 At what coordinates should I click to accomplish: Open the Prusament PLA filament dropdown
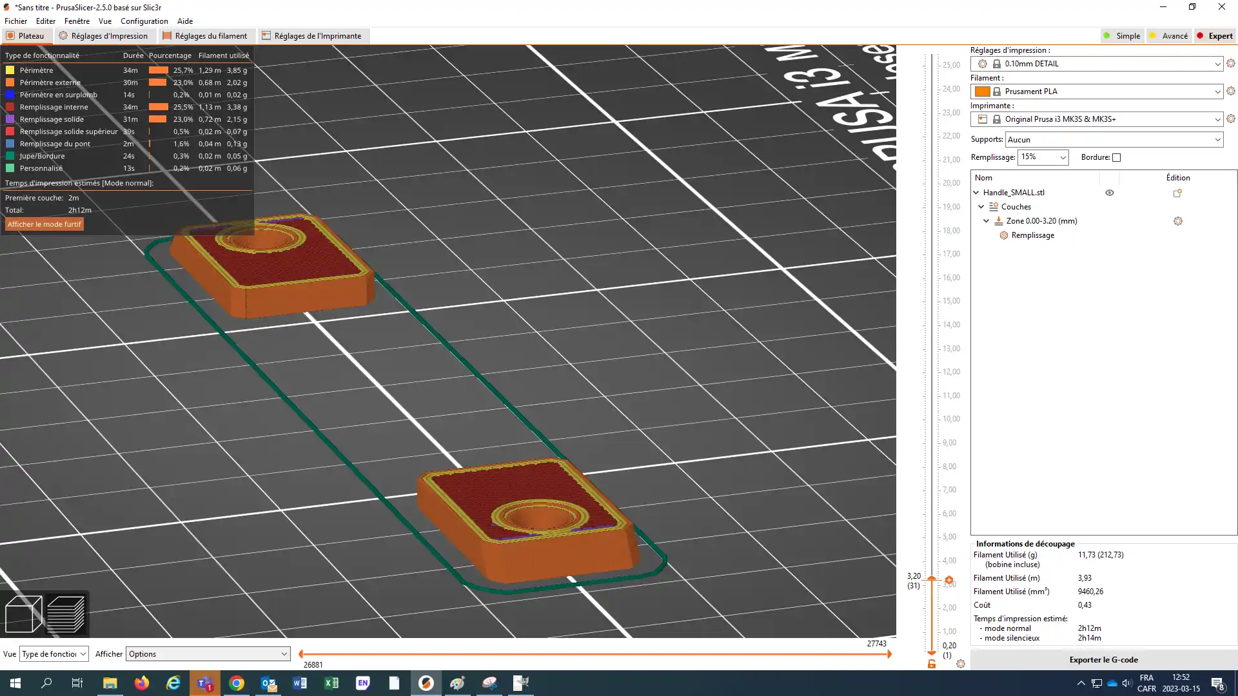[x=1097, y=92]
